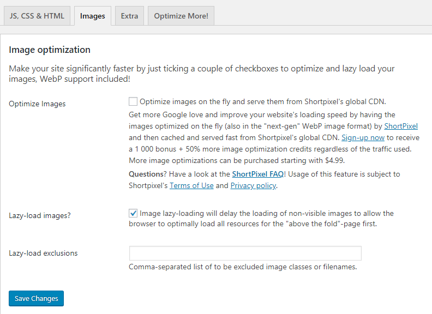Click the "Image optimization" section heading
Screen dimensions: 432x314
pos(50,50)
